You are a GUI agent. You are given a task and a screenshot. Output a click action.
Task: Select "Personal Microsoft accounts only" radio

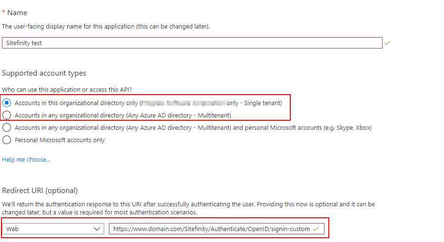[x=7, y=140]
